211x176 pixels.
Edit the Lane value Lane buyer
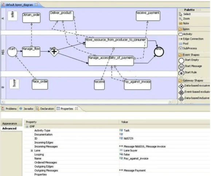(130, 150)
